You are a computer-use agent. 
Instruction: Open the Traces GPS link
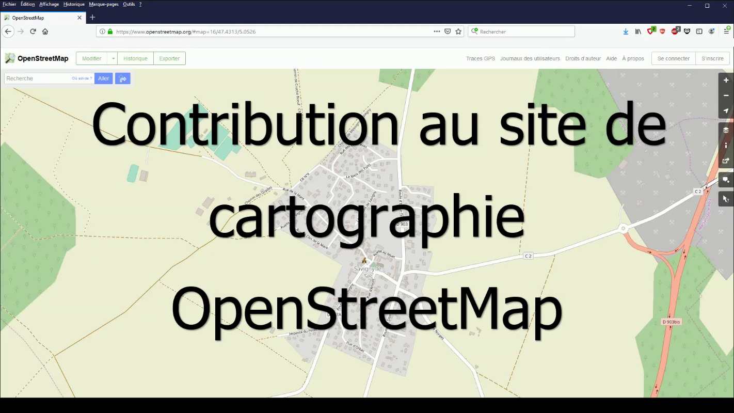pyautogui.click(x=481, y=58)
